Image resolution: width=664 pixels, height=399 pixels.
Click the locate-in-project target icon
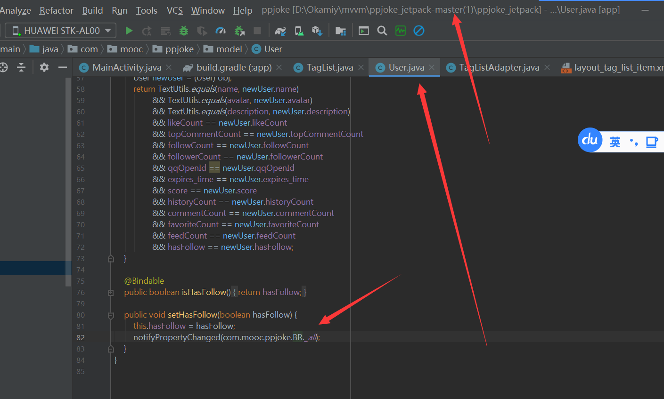tap(3, 67)
